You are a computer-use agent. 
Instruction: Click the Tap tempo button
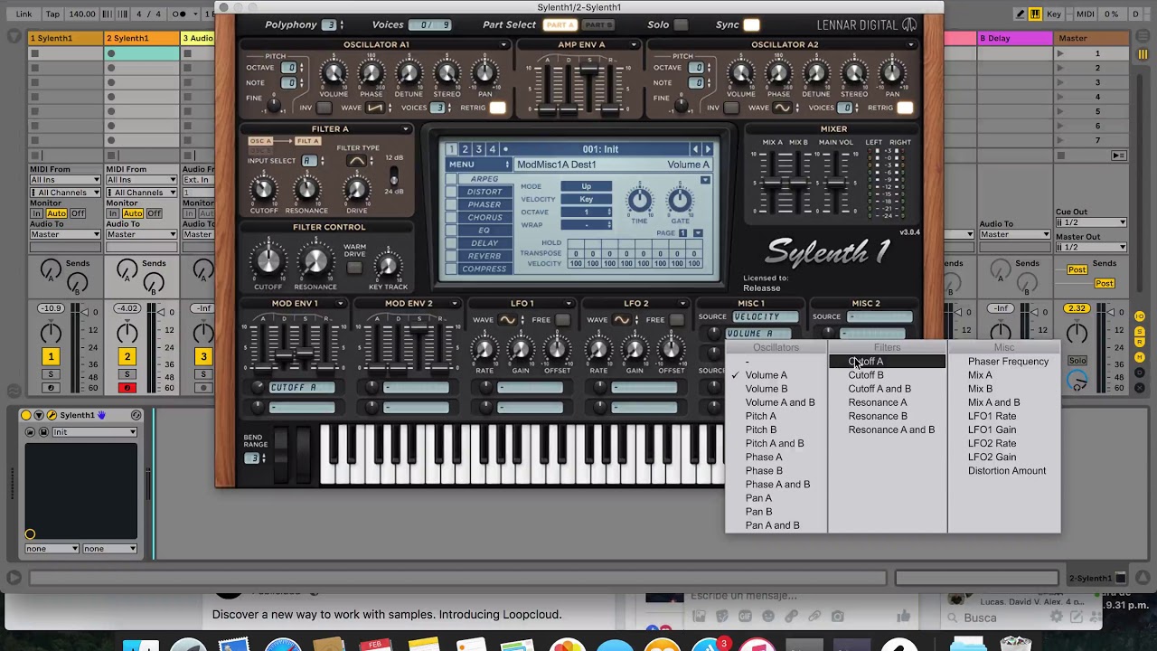[52, 14]
